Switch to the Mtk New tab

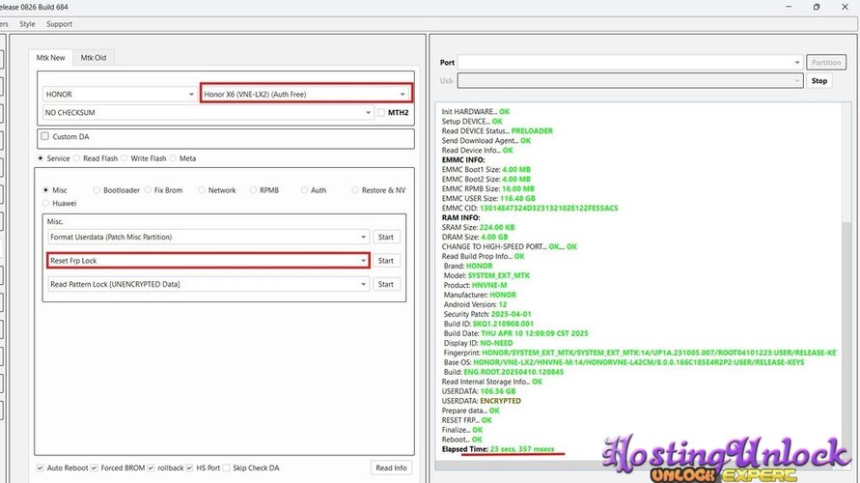click(x=50, y=58)
